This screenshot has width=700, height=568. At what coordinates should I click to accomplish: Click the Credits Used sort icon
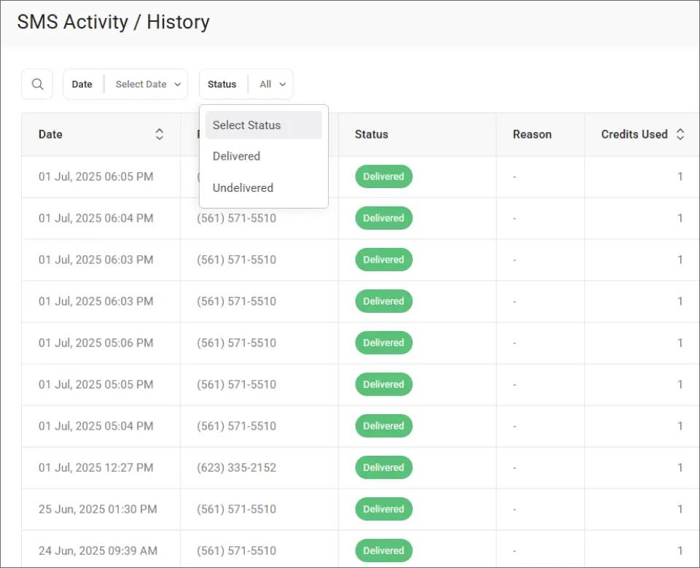click(x=680, y=134)
